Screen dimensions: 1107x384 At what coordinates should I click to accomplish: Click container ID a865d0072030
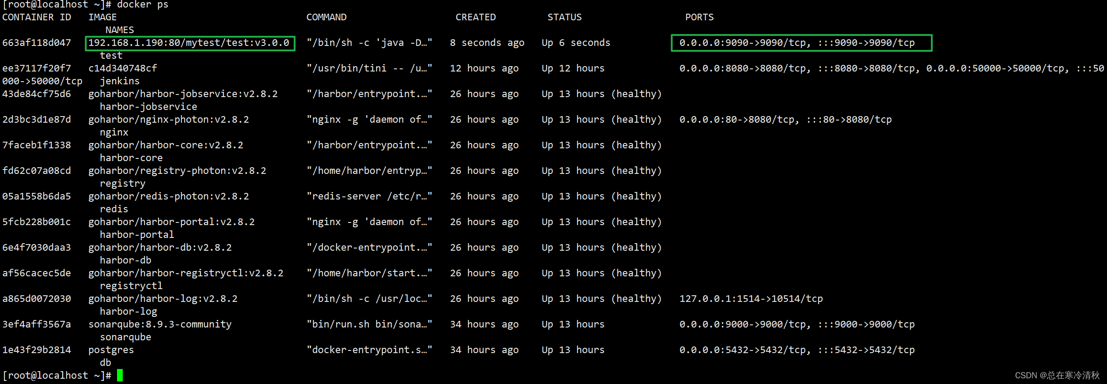click(37, 299)
